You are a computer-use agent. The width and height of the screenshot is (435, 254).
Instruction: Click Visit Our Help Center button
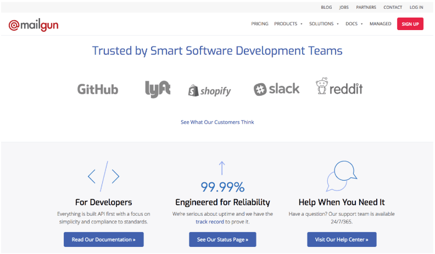[x=342, y=239]
